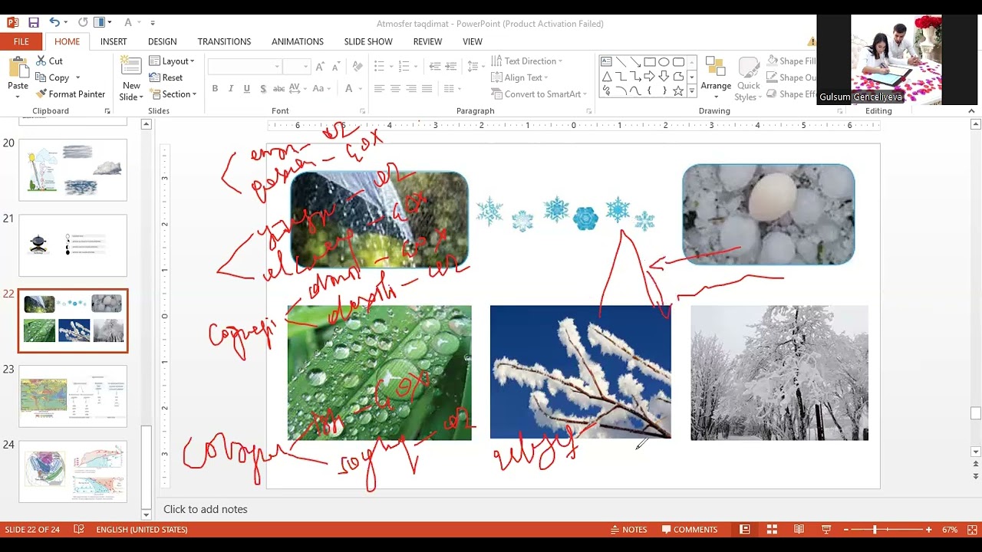Click Cut in Clipboard group
982x552 pixels.
(x=49, y=61)
